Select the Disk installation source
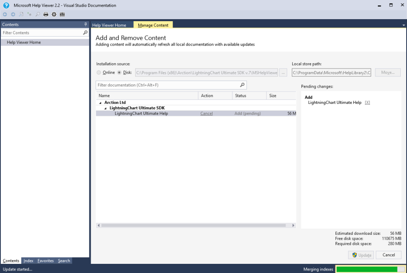 coord(119,72)
